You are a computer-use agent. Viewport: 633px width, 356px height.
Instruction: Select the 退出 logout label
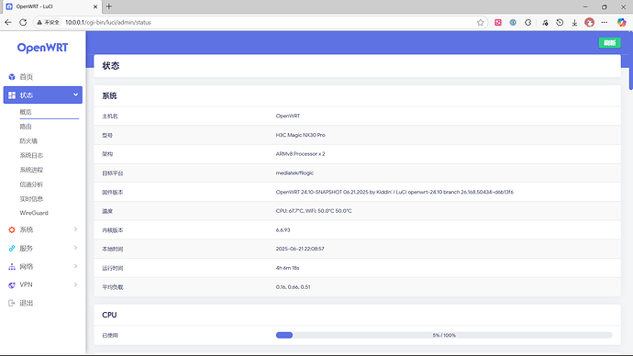[x=27, y=303]
